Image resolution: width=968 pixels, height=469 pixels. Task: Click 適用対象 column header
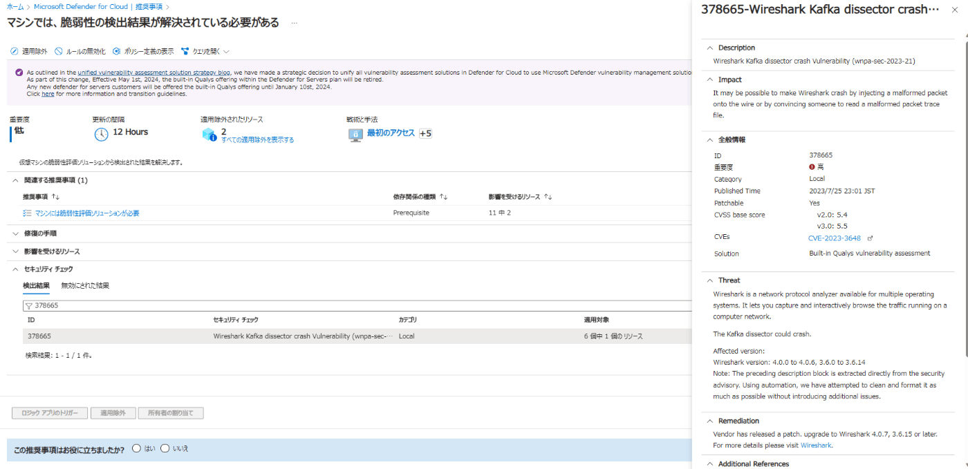[597, 320]
